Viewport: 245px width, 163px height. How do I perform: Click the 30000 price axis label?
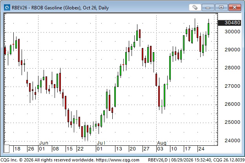[232, 32]
